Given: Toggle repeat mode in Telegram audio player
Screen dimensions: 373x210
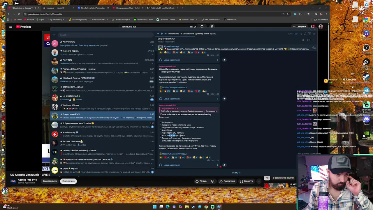Looking at the screenshot, I should (x=305, y=34).
